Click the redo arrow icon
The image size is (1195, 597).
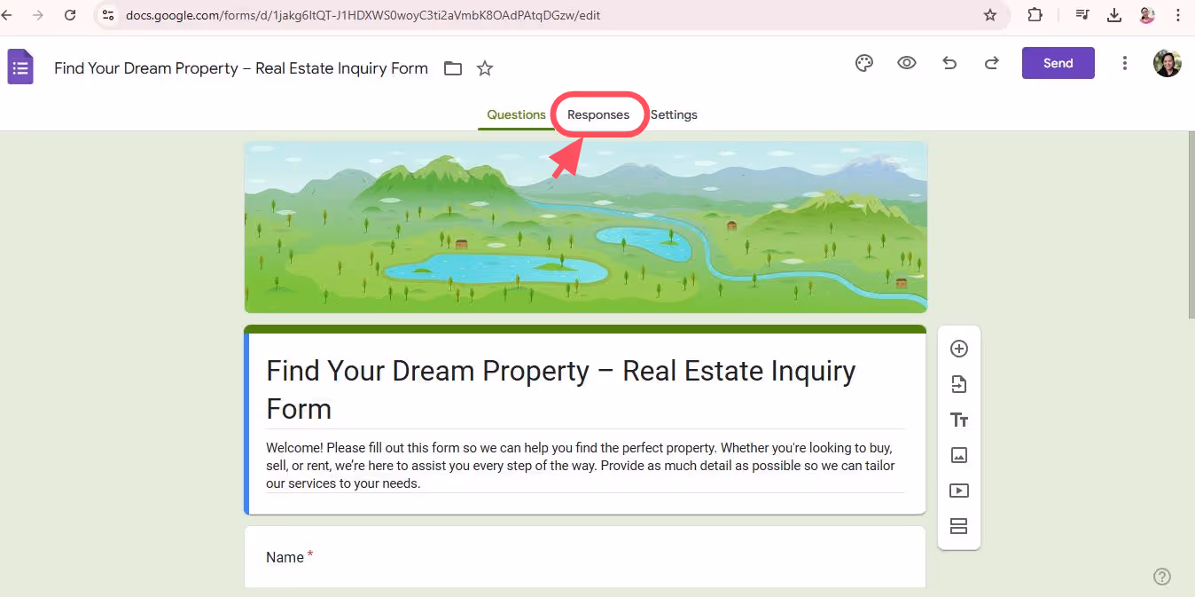click(x=992, y=63)
